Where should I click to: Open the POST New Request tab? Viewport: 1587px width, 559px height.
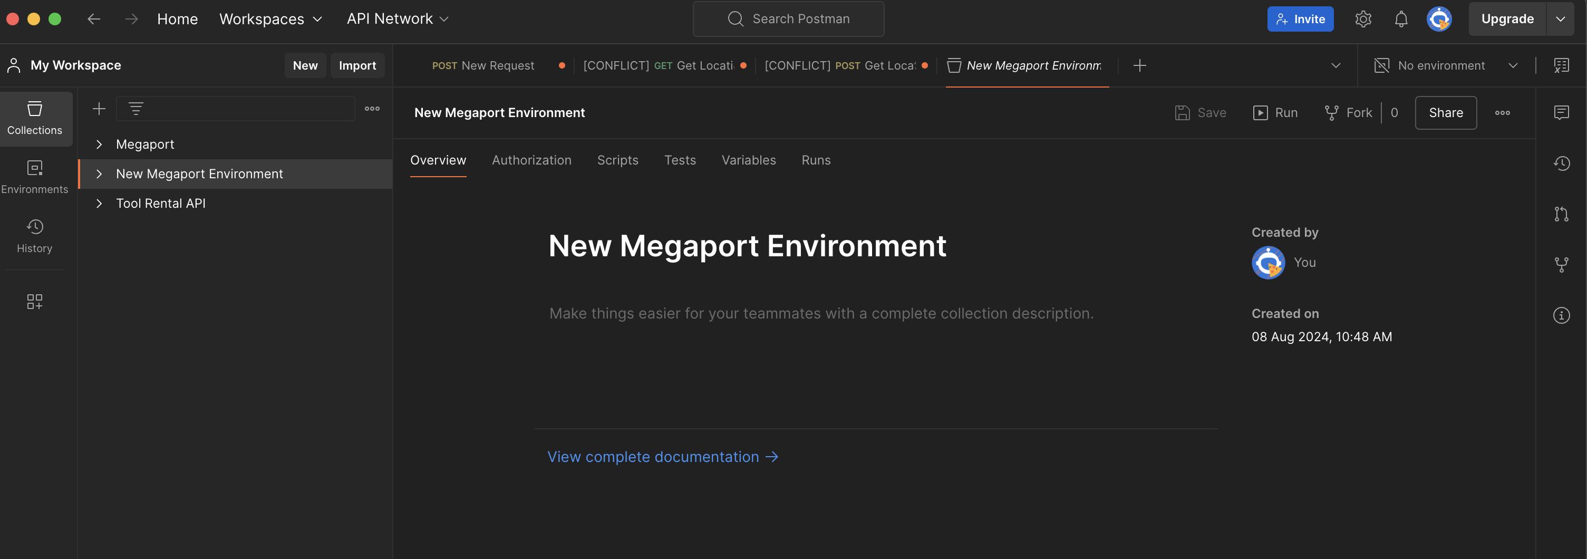tap(483, 65)
